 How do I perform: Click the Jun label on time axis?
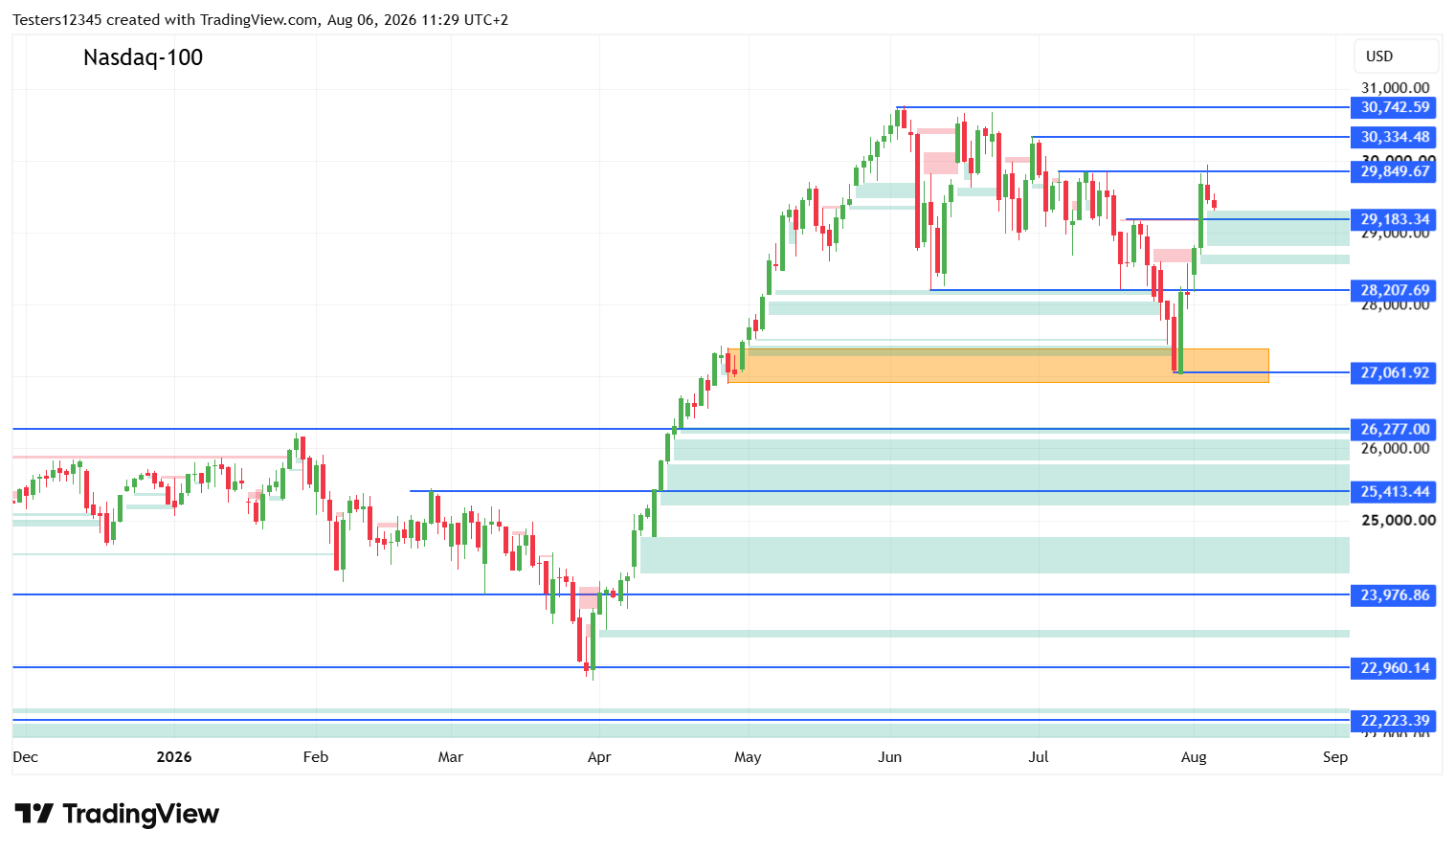(890, 757)
